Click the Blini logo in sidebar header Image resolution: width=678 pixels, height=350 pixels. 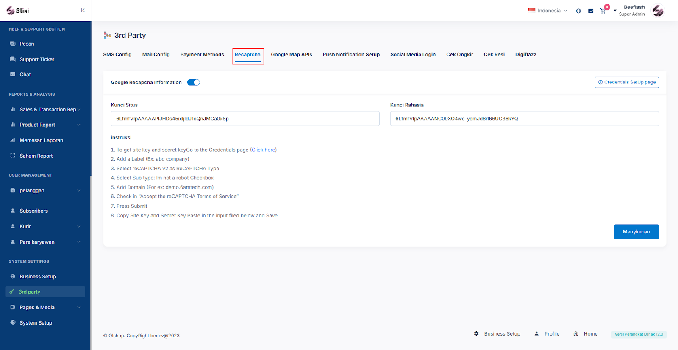pyautogui.click(x=18, y=11)
